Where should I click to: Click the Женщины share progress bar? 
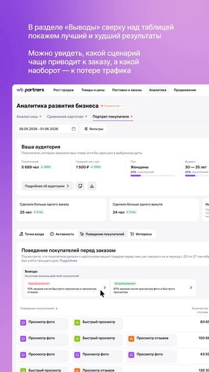point(153,176)
